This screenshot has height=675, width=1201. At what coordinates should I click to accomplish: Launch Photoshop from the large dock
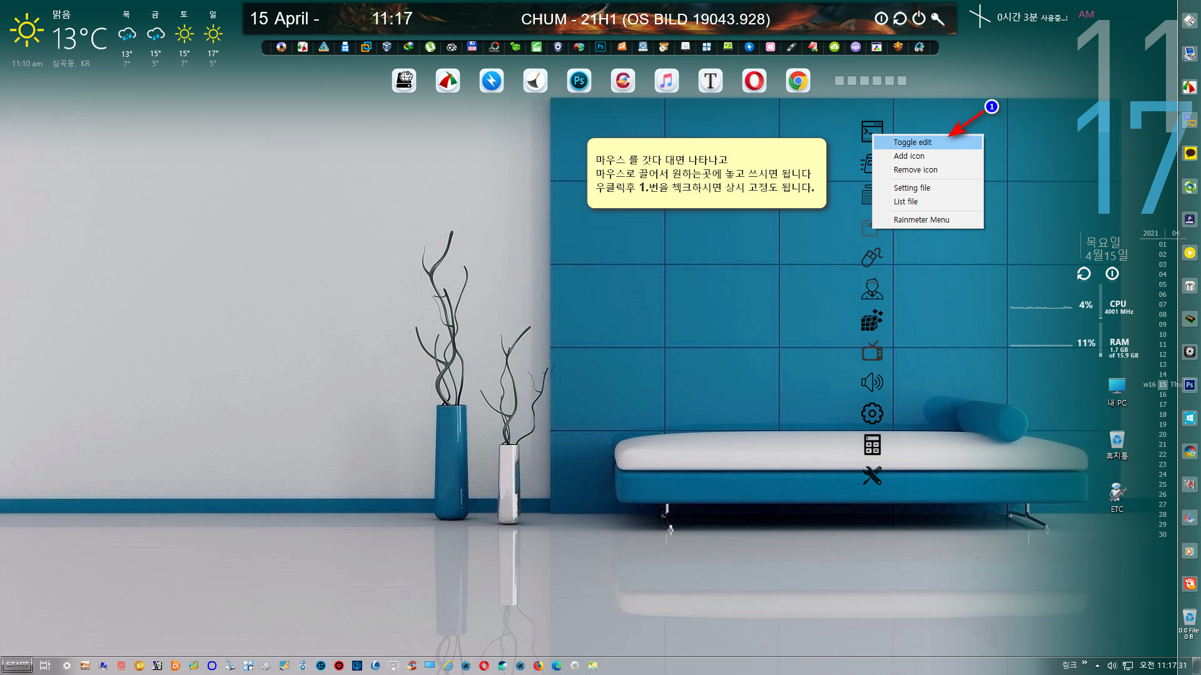pyautogui.click(x=579, y=81)
